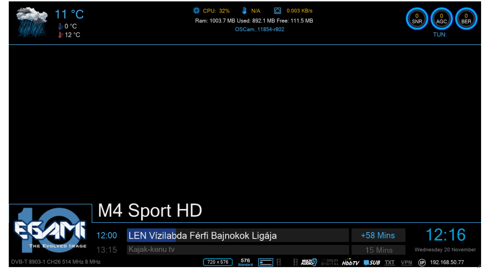Click the 15 Mins duration box

point(378,250)
